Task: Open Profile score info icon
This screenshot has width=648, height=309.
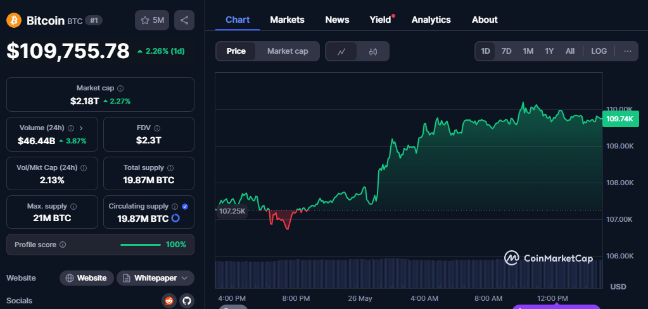Action: [x=63, y=245]
